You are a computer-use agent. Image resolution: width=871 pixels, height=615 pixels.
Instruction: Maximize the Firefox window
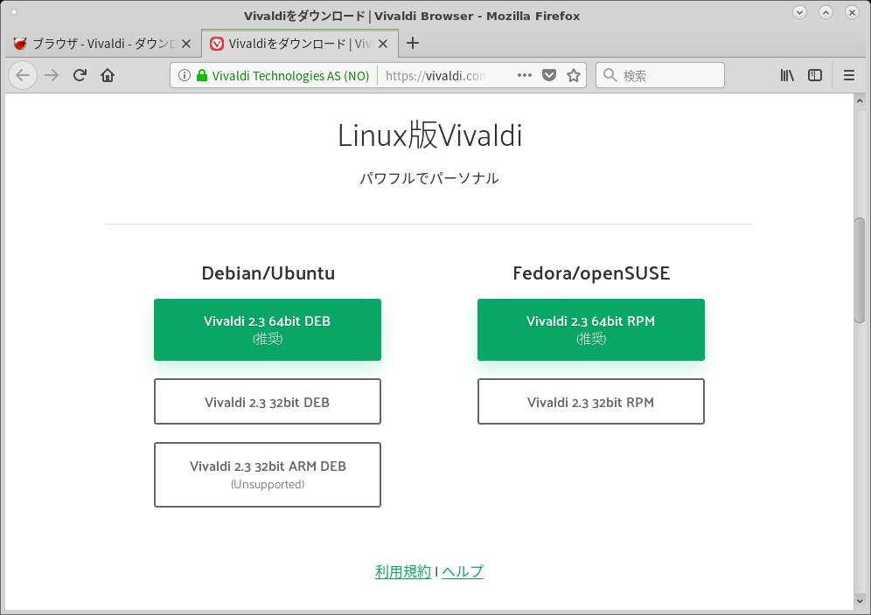(826, 12)
